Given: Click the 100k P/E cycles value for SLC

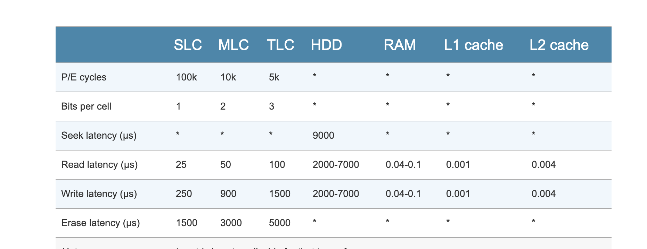Looking at the screenshot, I should [186, 77].
